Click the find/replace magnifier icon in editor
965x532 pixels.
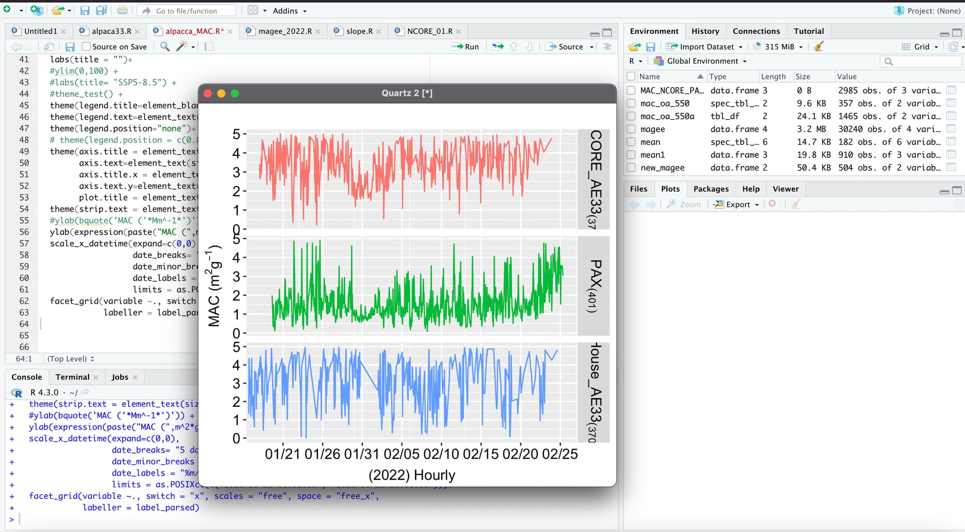tap(164, 47)
